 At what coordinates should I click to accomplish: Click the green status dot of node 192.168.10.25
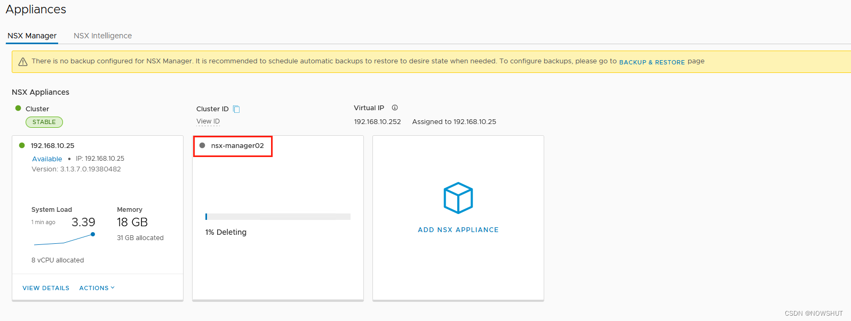click(22, 145)
